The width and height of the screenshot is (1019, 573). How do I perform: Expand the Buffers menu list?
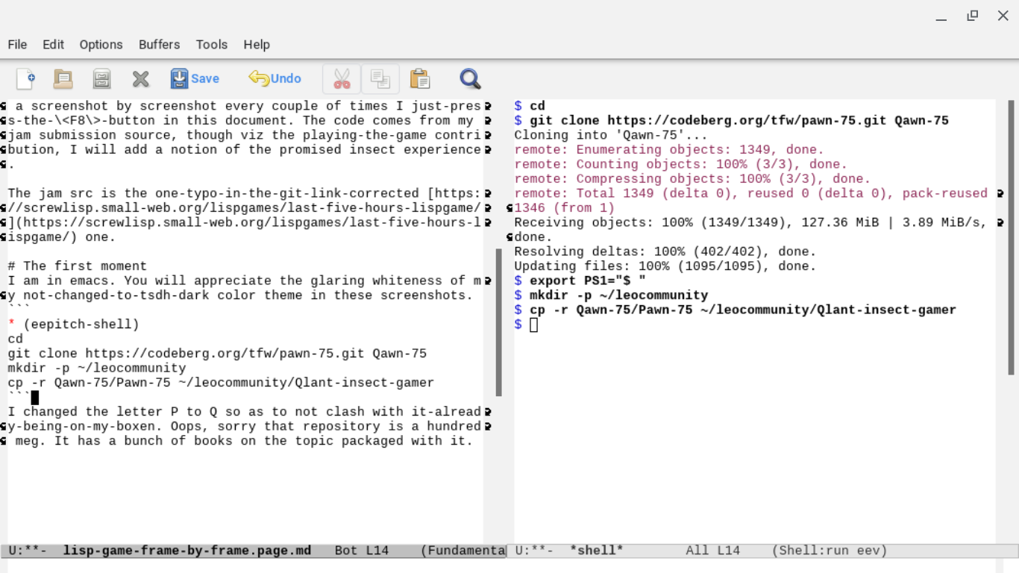159,45
